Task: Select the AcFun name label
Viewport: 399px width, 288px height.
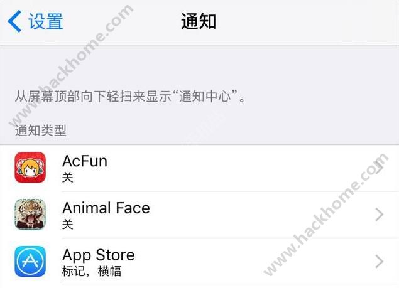Action: tap(85, 161)
